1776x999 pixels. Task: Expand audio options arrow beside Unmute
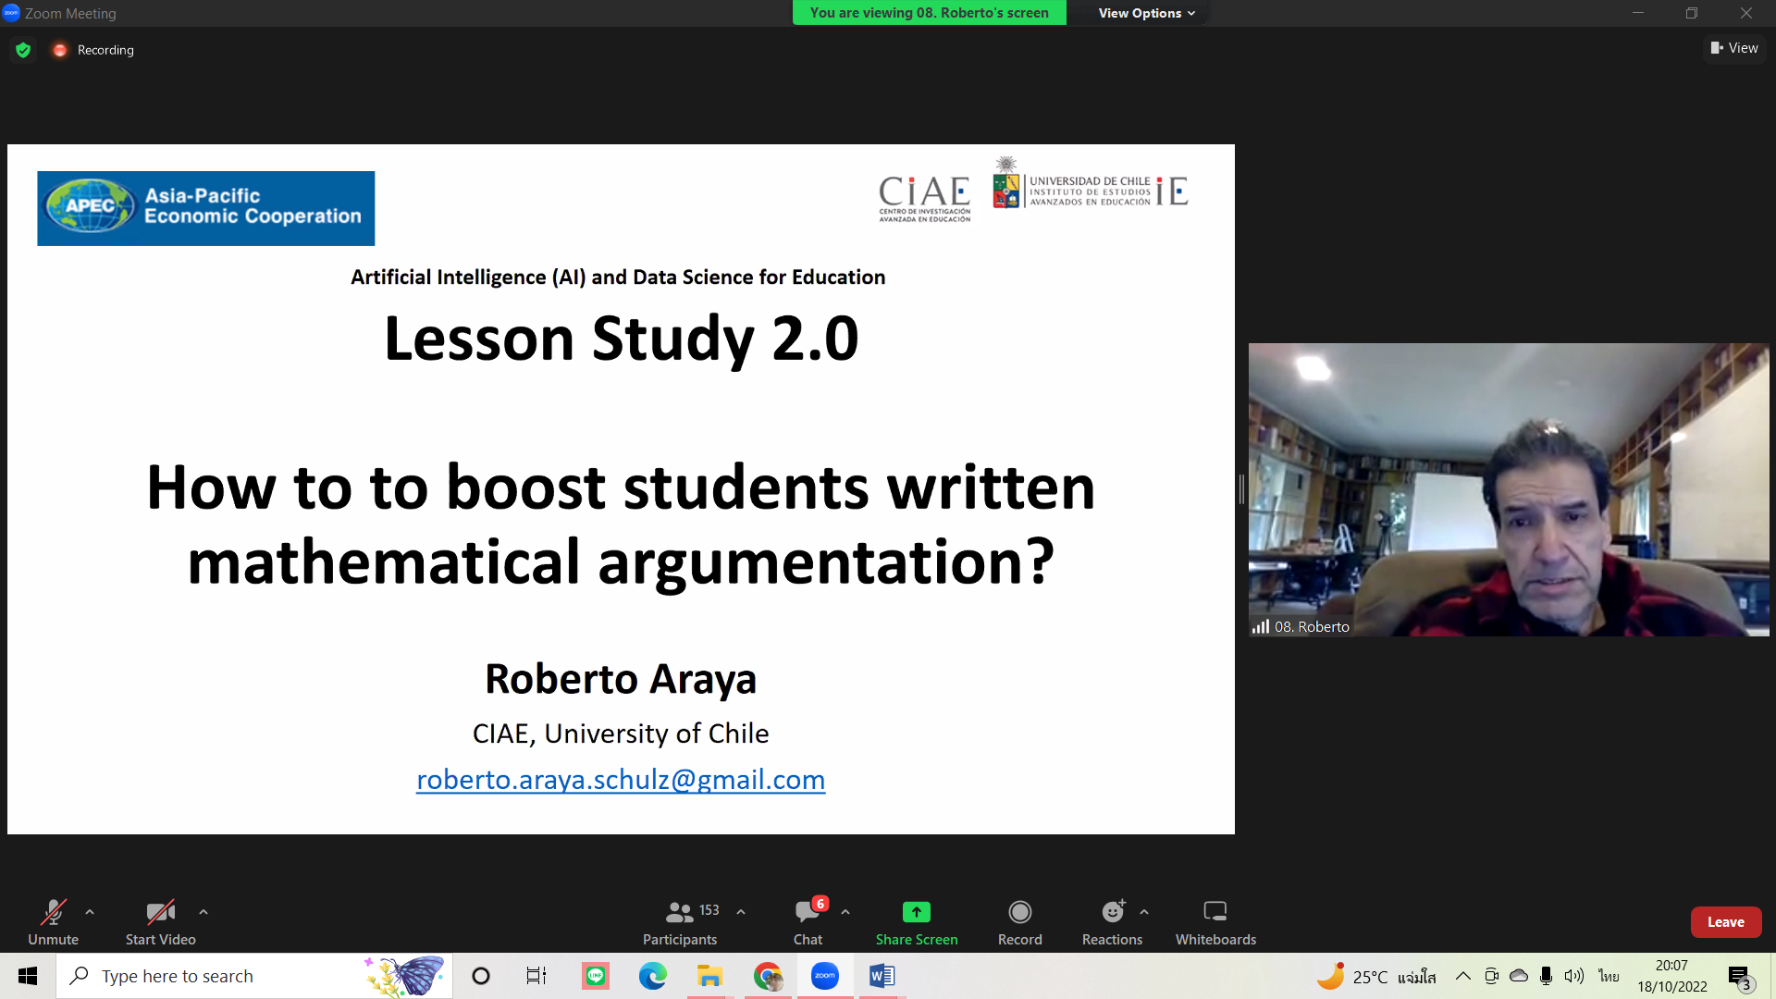(90, 912)
